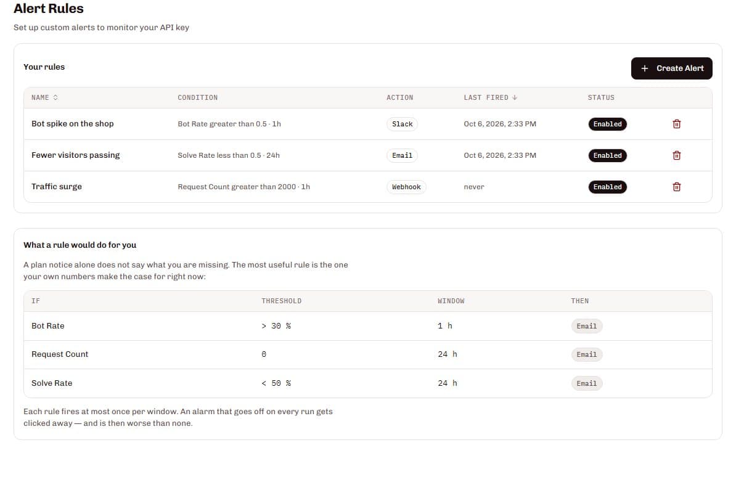Click condition 'Solve Rate less than 0.5 · 24h'

[229, 155]
